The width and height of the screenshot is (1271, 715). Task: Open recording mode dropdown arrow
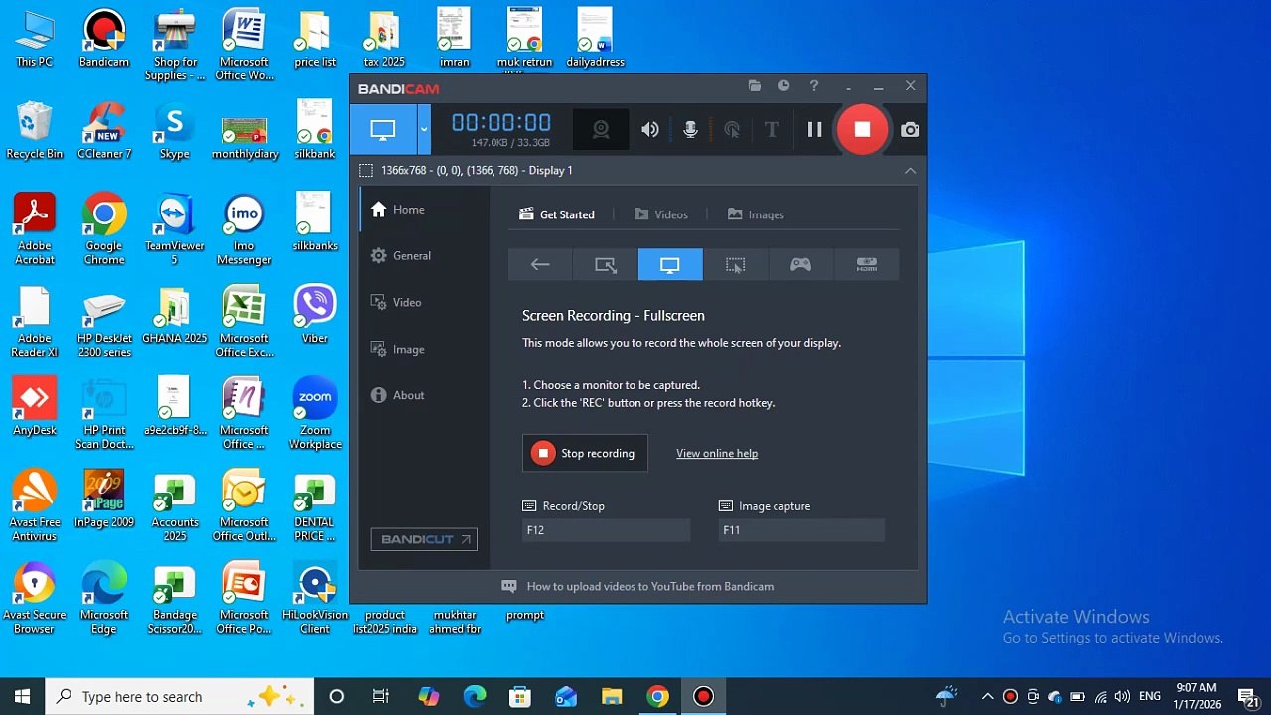(424, 130)
